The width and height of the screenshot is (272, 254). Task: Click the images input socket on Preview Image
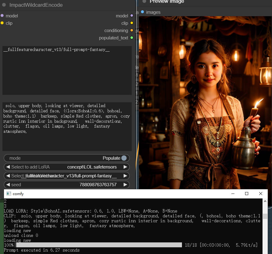[143, 12]
